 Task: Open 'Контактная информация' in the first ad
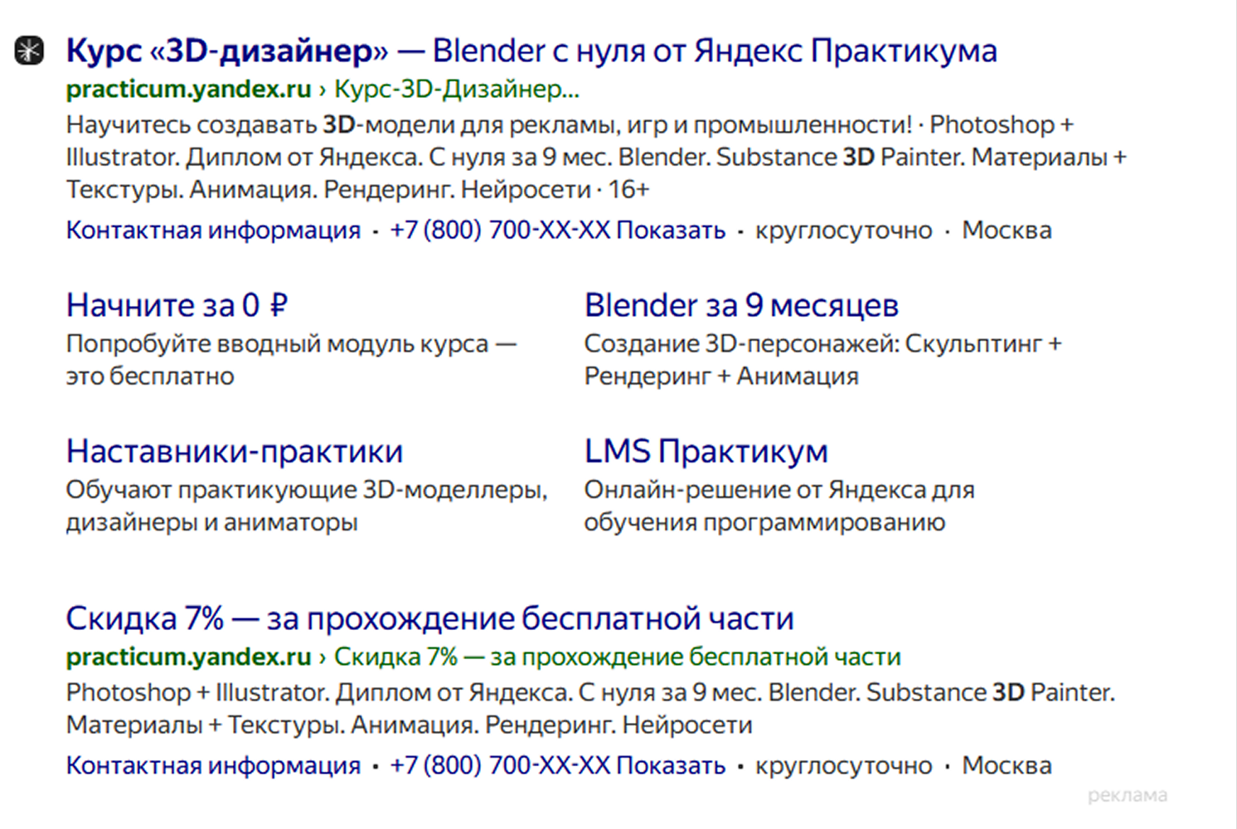tap(213, 230)
